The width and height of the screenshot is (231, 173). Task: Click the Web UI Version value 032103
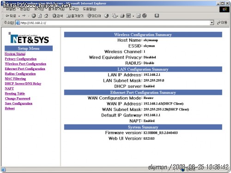tap(149, 138)
